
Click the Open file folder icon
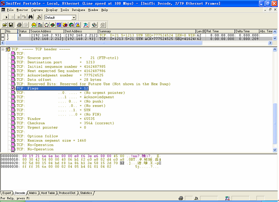coord(5,24)
